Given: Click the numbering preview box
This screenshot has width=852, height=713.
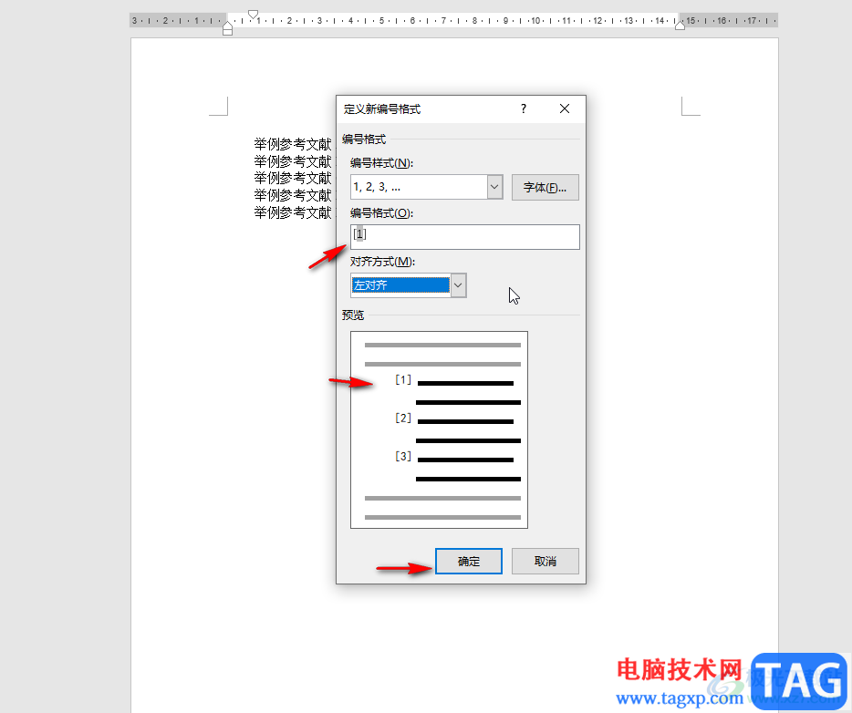Looking at the screenshot, I should point(439,429).
